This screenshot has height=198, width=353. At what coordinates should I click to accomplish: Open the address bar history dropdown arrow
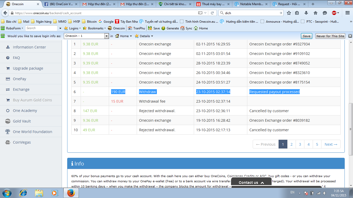click(205, 13)
